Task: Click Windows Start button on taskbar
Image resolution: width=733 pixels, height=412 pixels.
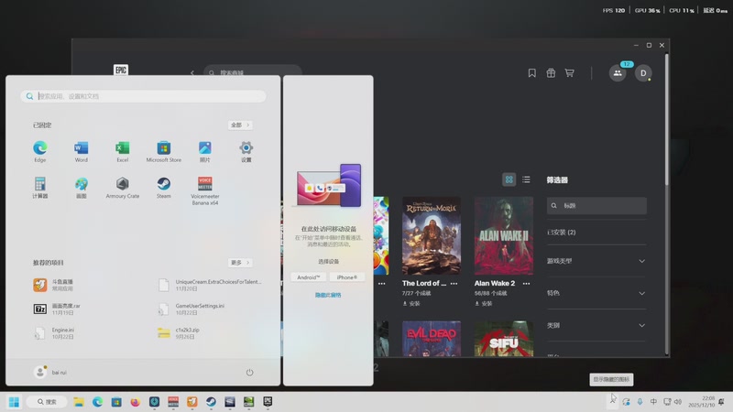Action: click(14, 402)
